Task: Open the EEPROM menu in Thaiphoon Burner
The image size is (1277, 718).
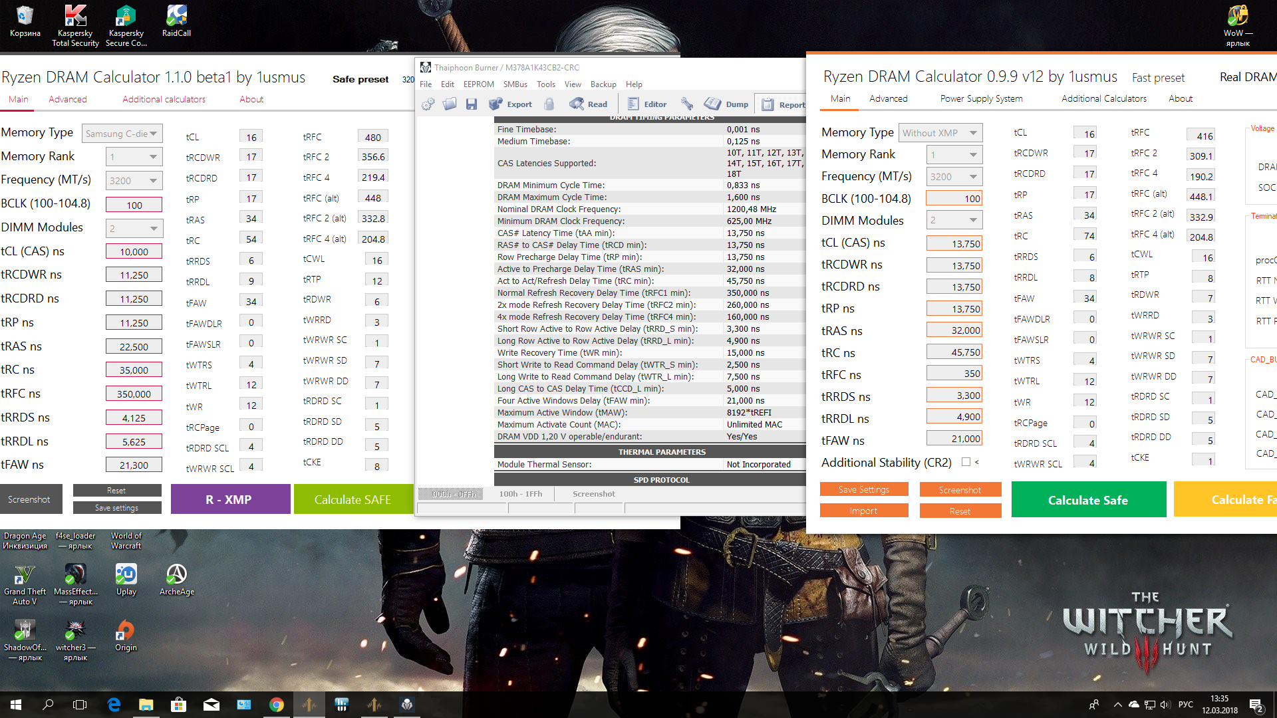Action: click(478, 84)
